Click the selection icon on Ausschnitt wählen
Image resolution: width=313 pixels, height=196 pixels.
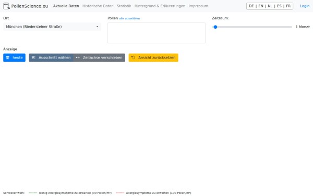click(33, 57)
